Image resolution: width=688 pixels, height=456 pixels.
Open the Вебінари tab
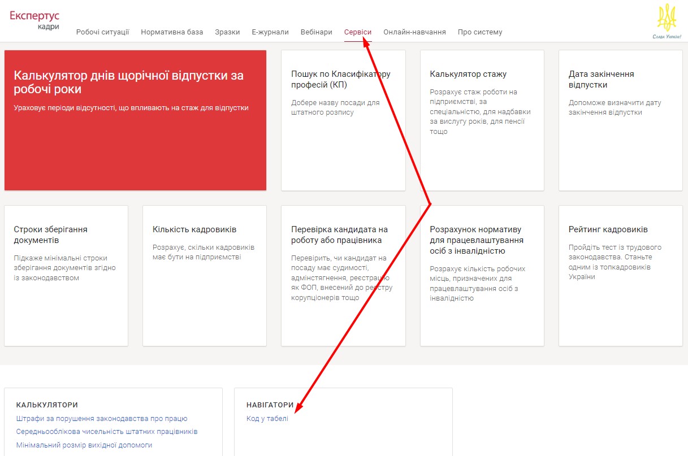[317, 32]
